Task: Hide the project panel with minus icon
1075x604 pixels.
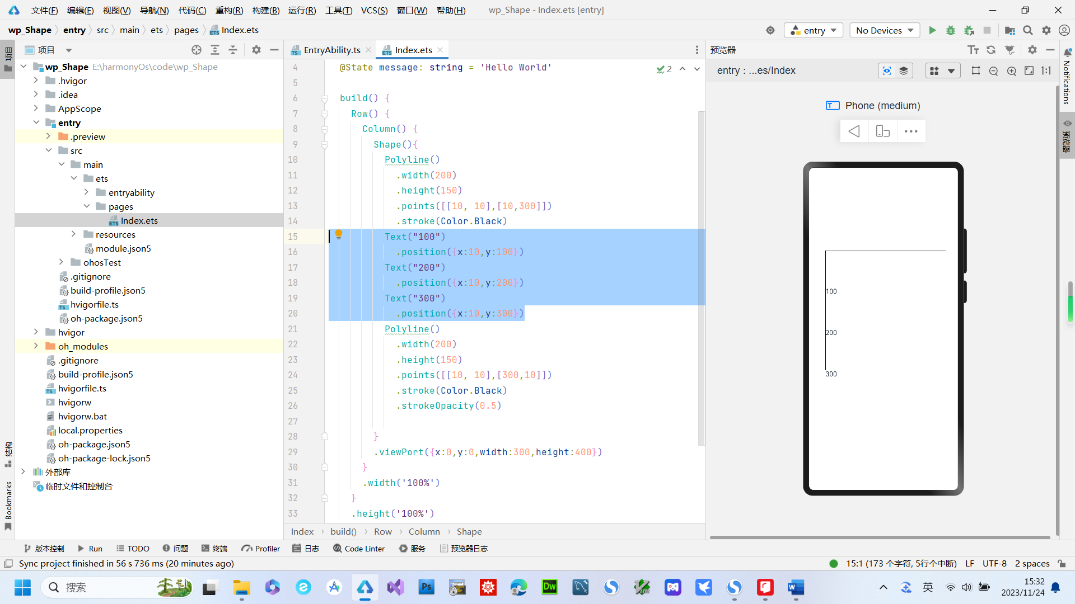Action: click(x=274, y=50)
